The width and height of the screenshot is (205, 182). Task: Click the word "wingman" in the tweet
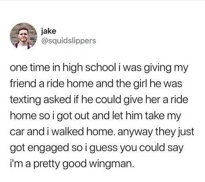pyautogui.click(x=111, y=164)
